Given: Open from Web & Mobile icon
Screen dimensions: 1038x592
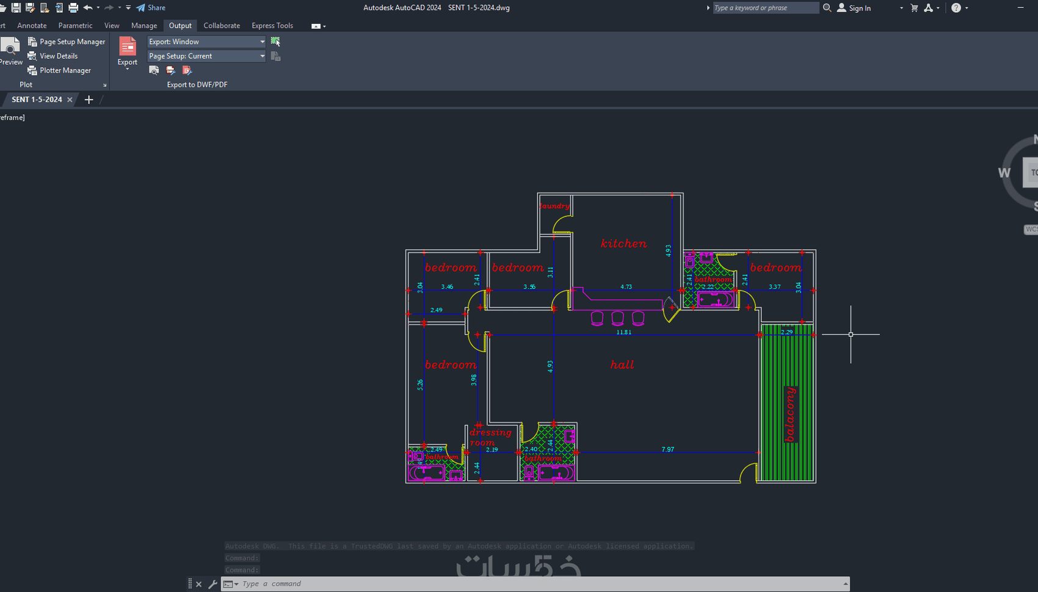Looking at the screenshot, I should tap(45, 8).
